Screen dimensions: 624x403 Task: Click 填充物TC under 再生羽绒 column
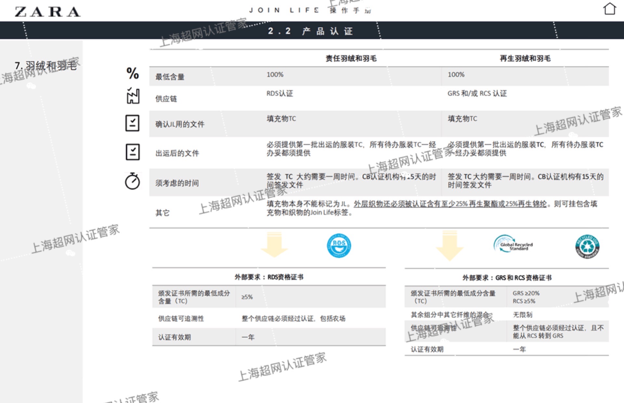click(462, 119)
